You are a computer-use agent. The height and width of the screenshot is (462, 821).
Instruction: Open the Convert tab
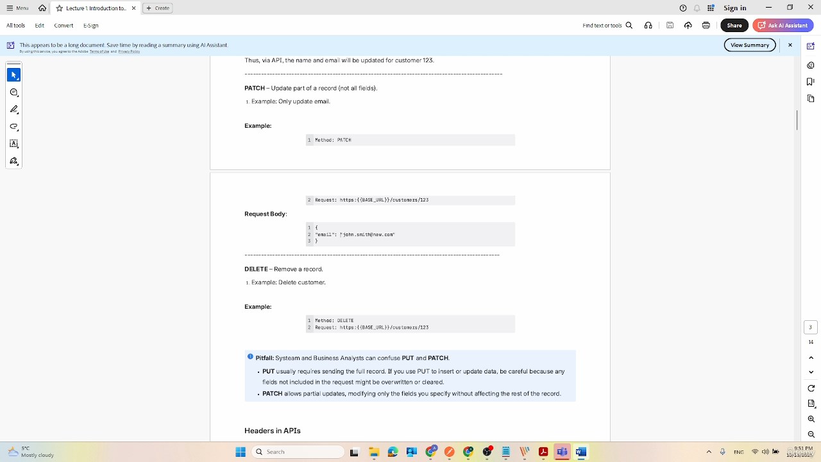pyautogui.click(x=63, y=26)
